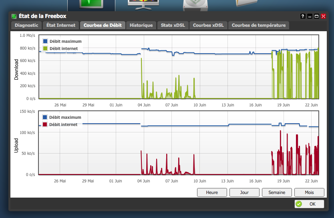This screenshot has width=334, height=218.
Task: Select the Mois time range button
Action: point(309,192)
